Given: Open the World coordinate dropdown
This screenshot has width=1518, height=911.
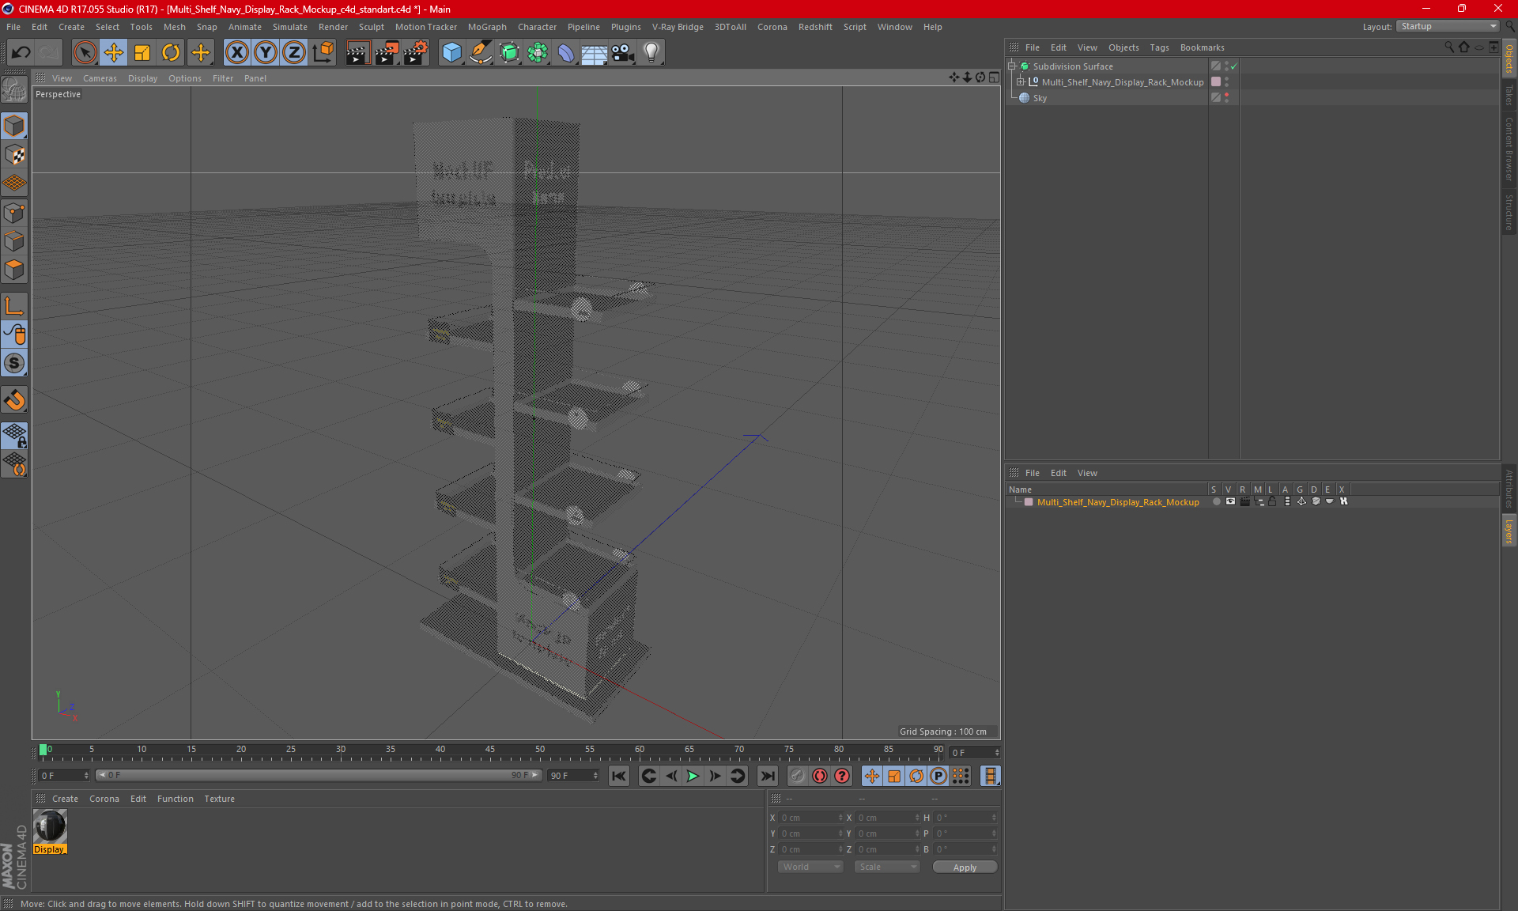Looking at the screenshot, I should tap(810, 867).
